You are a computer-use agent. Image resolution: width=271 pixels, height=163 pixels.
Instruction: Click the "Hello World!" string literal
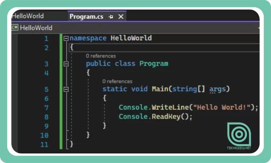tap(222, 107)
